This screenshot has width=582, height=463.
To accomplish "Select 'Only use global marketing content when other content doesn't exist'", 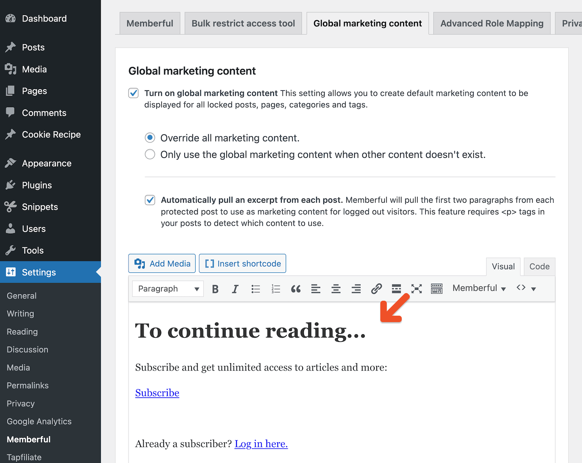I will pos(150,154).
